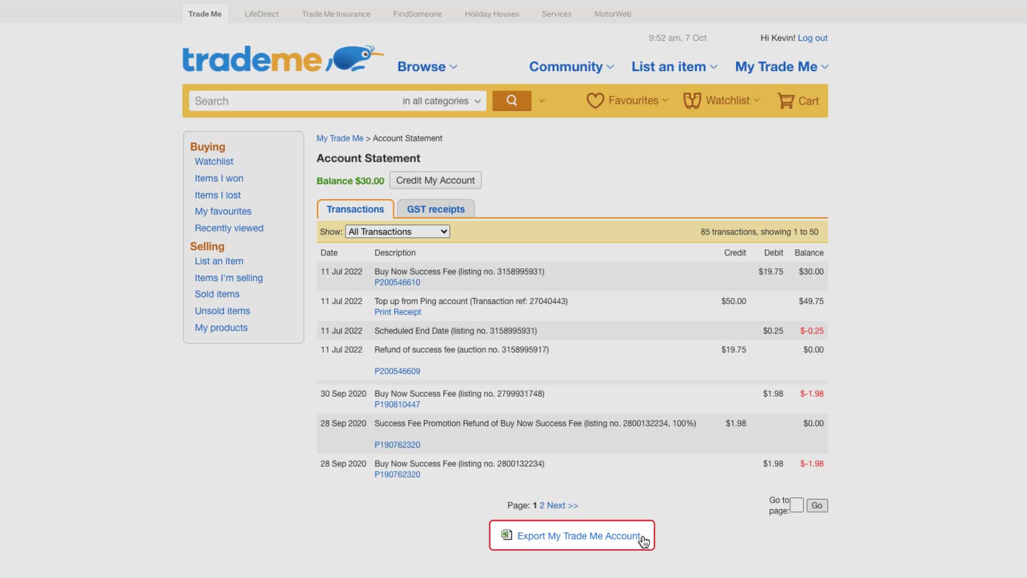This screenshot has height=578, width=1027.
Task: Open the 'in all categories' dropdown
Action: click(x=441, y=101)
